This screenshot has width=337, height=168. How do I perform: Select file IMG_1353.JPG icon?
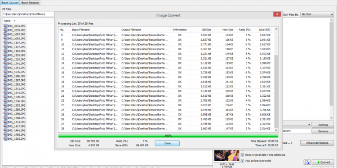(x=5, y=105)
